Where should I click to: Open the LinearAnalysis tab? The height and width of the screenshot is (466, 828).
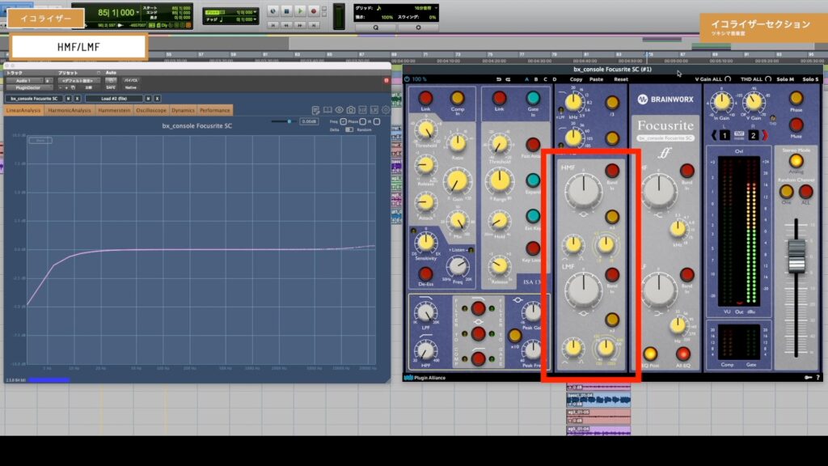[x=23, y=110]
